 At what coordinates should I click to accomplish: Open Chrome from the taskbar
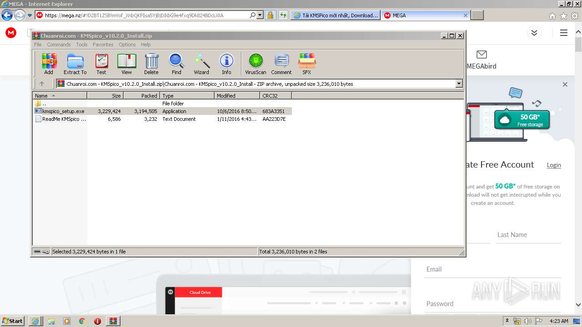(x=82, y=321)
